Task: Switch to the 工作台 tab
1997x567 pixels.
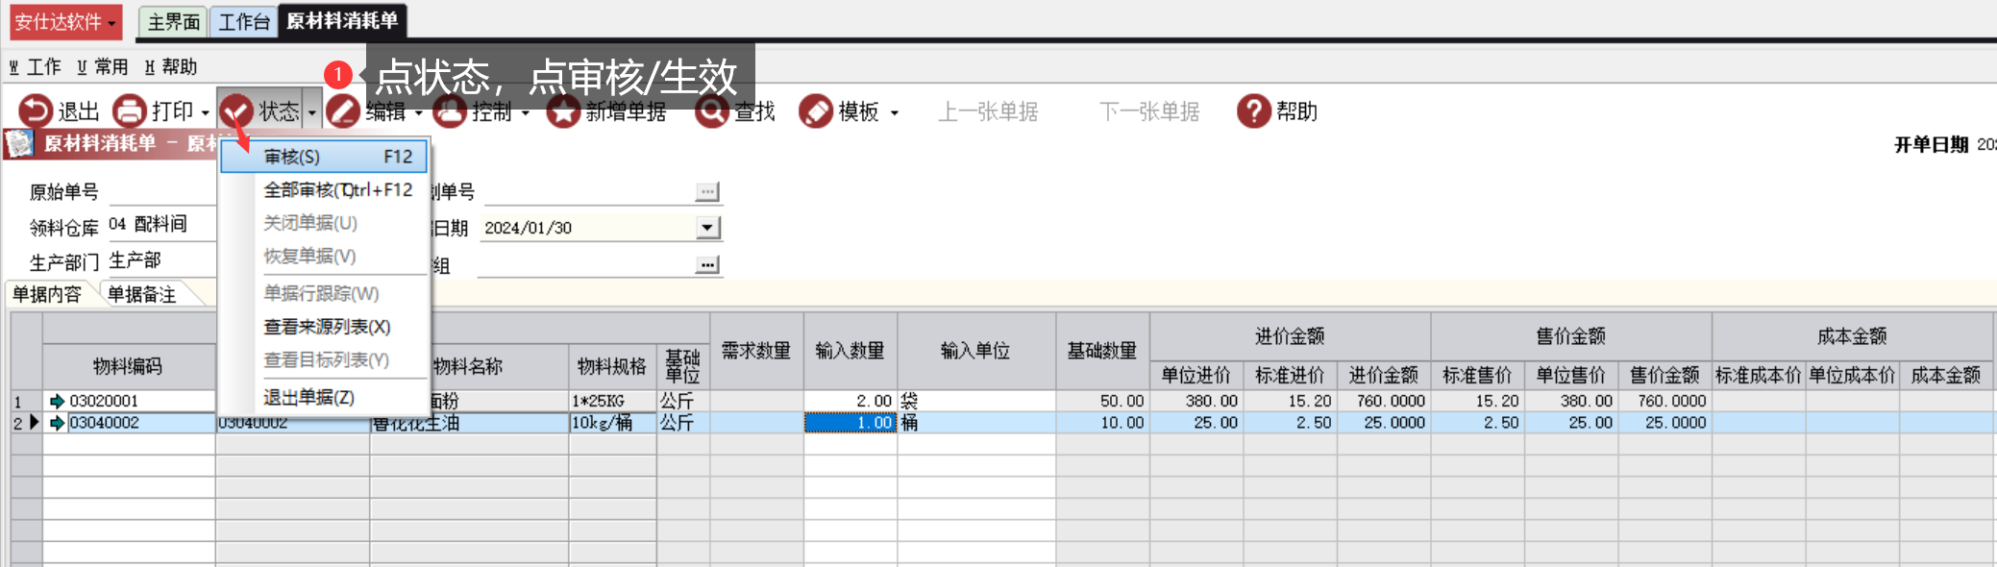Action: [243, 22]
